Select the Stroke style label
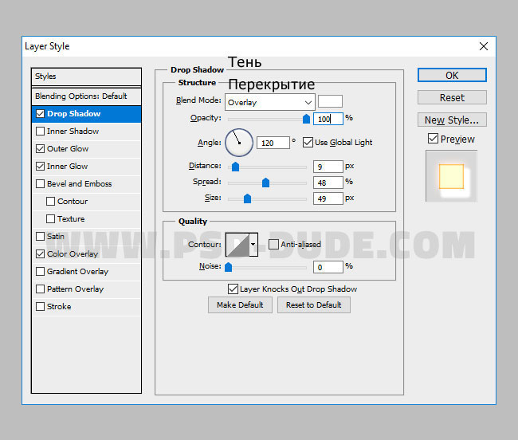 tap(59, 306)
